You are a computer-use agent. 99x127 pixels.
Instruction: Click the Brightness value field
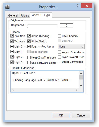66,25
